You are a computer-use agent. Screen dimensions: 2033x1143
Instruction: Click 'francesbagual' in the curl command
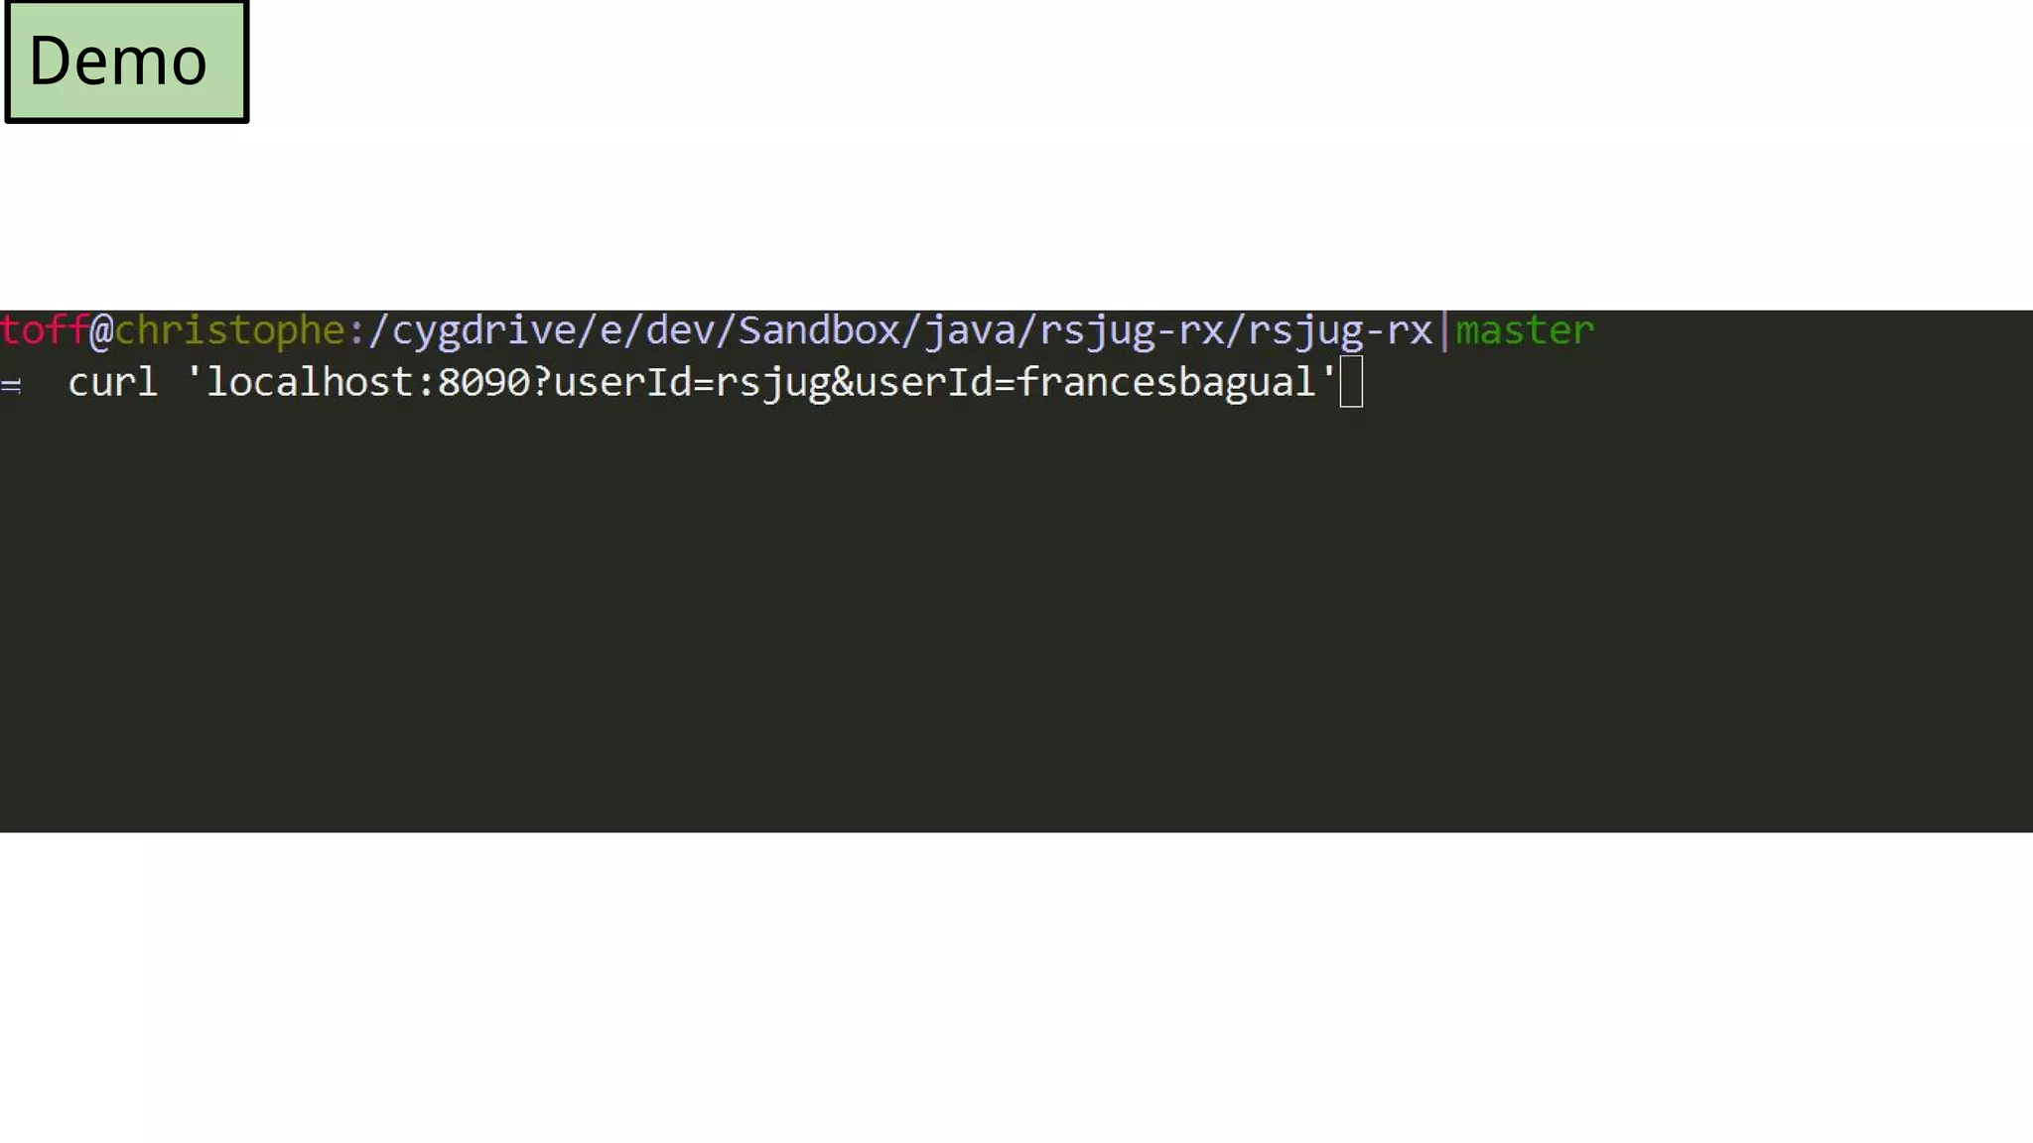(1167, 383)
